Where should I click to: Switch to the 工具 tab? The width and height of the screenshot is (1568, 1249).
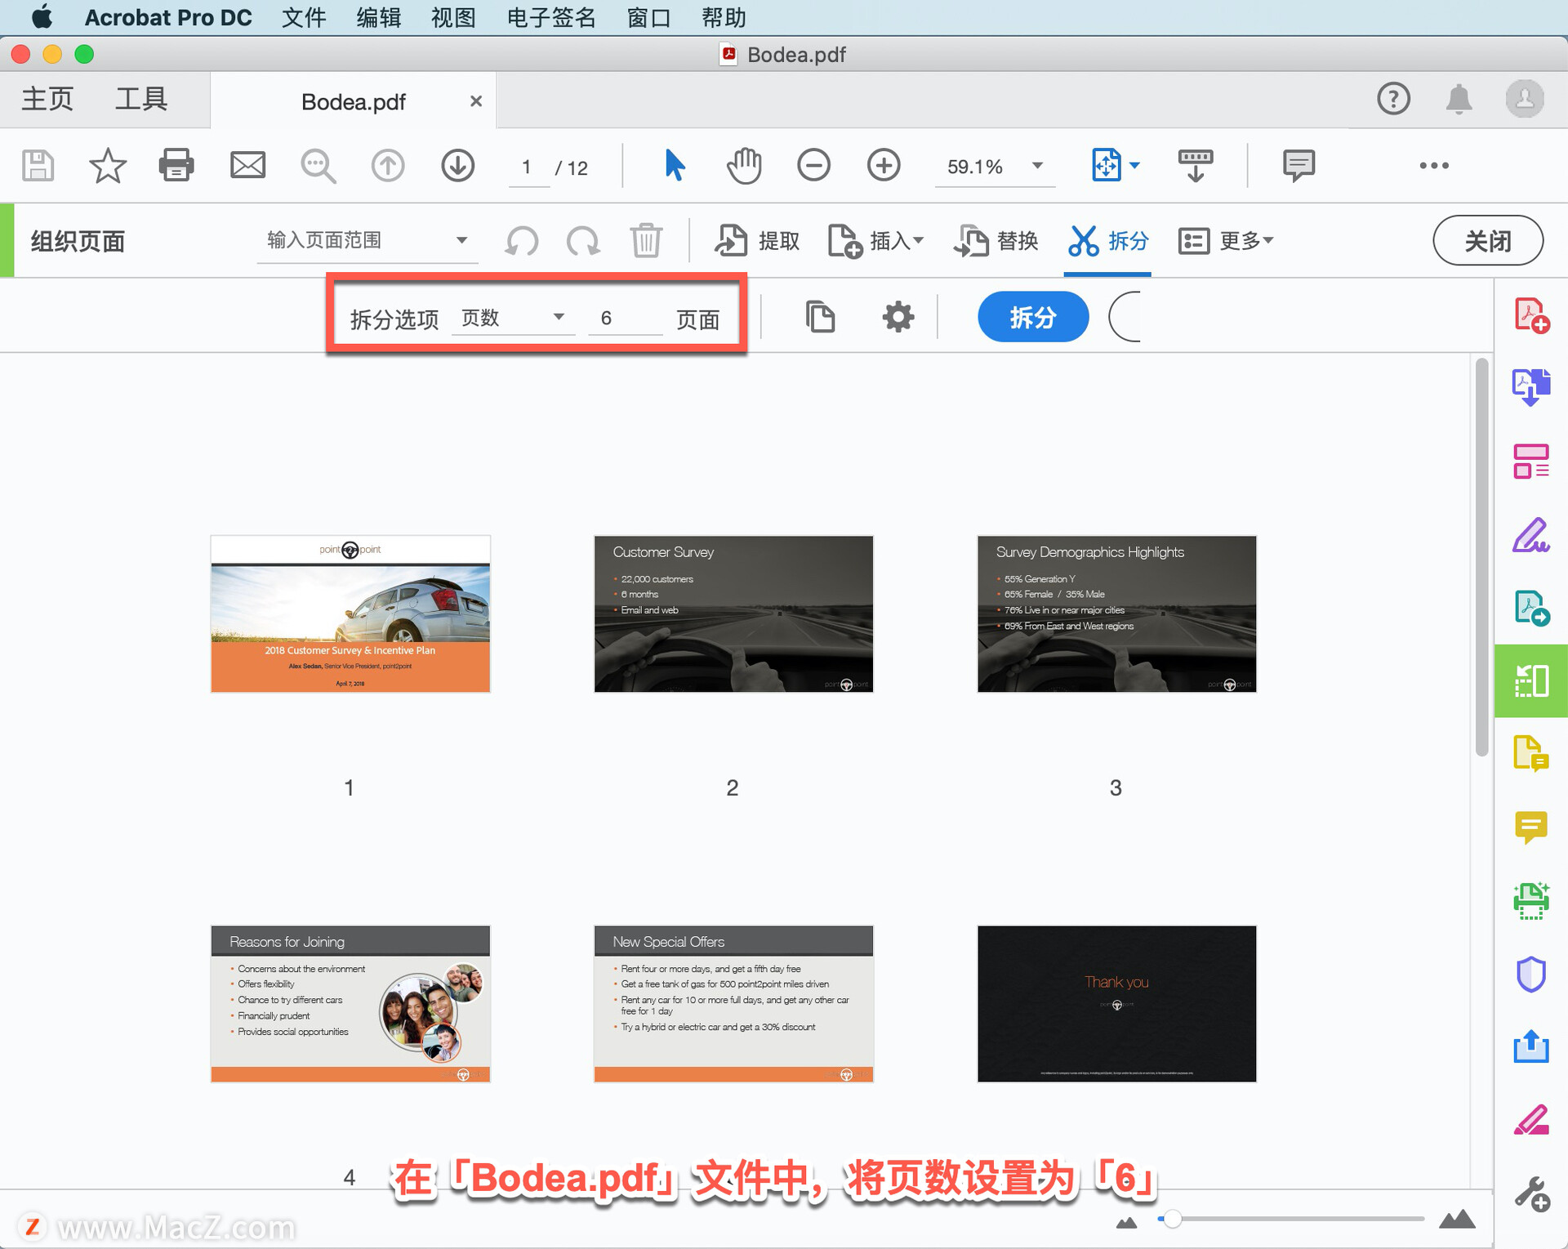[141, 100]
